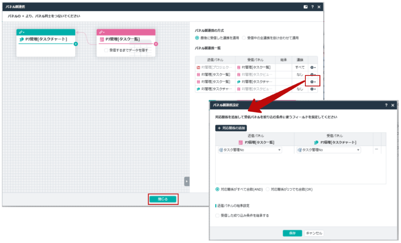The image size is (401, 243).
Task: Open gear settings in the first linkage row
Action: 312,68
